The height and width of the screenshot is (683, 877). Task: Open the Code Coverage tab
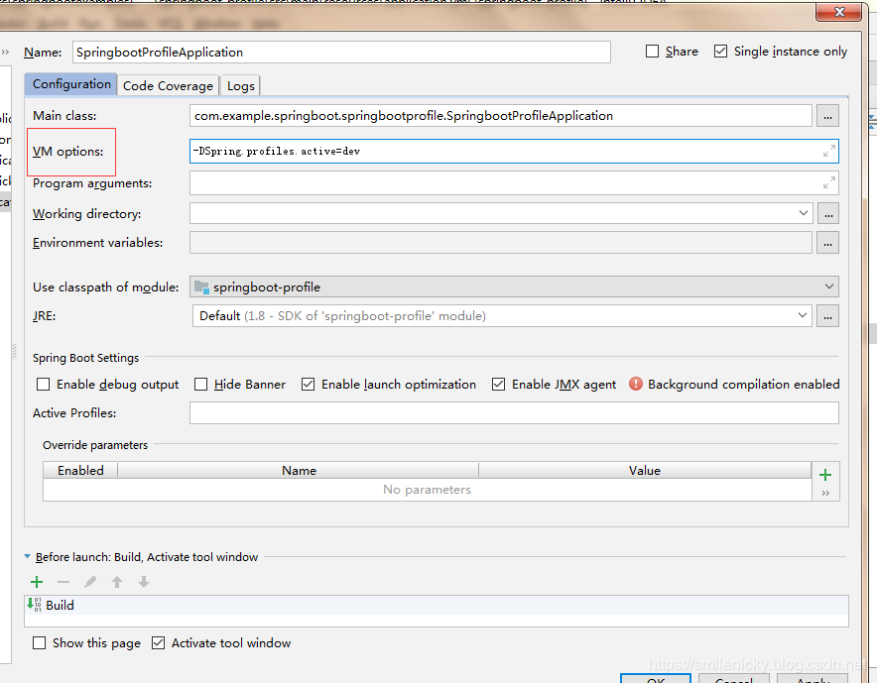168,86
